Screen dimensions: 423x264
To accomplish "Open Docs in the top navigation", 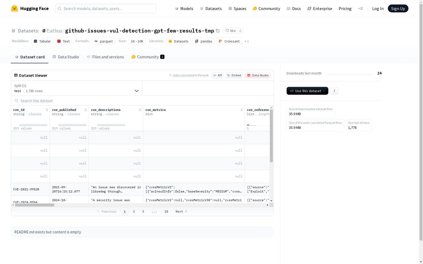I will pos(294,8).
